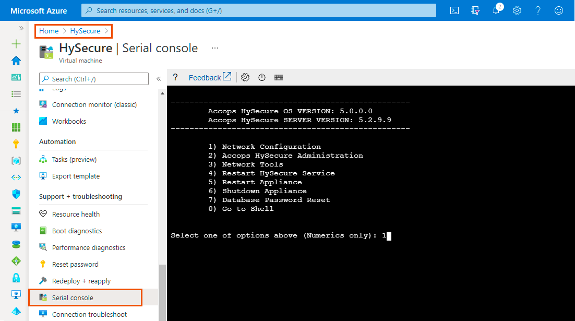The image size is (575, 321).
Task: Expand the left portal sidebar
Action: click(21, 28)
